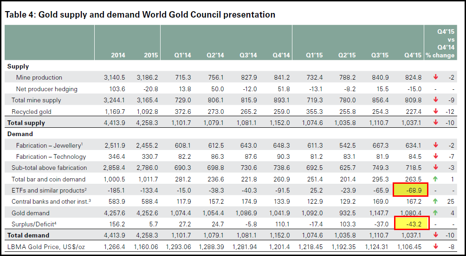Click the green up arrow in Central banks row
Image resolution: width=466 pixels, height=256 pixels.
pyautogui.click(x=435, y=201)
